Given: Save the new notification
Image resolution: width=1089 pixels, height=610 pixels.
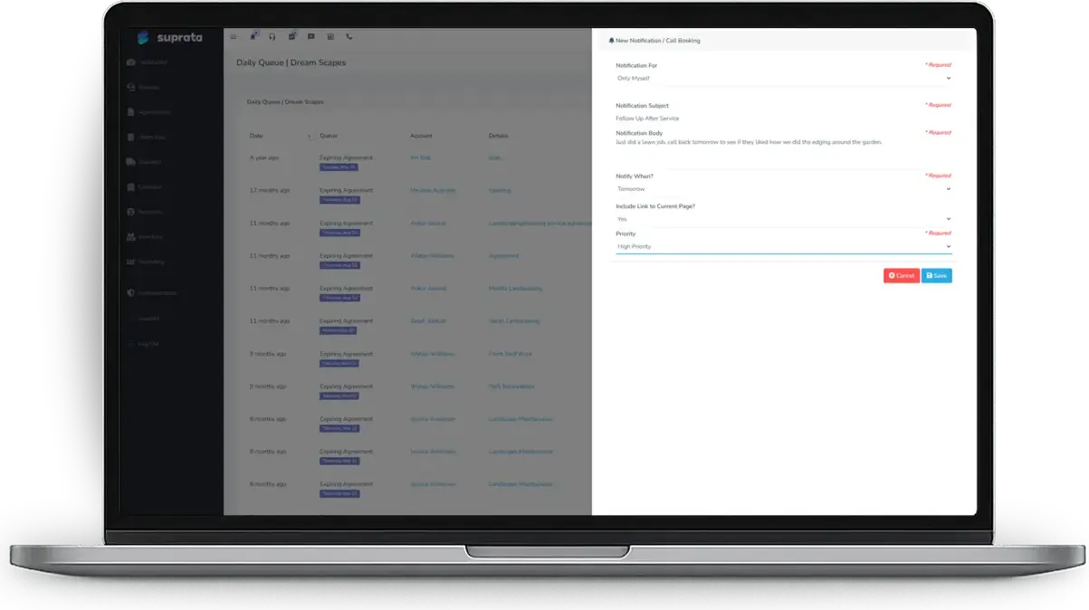Looking at the screenshot, I should point(937,275).
